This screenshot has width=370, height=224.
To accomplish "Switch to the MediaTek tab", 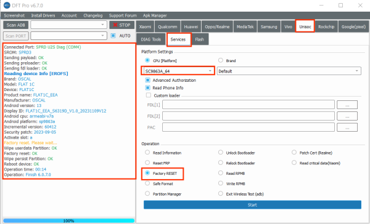I will point(245,26).
